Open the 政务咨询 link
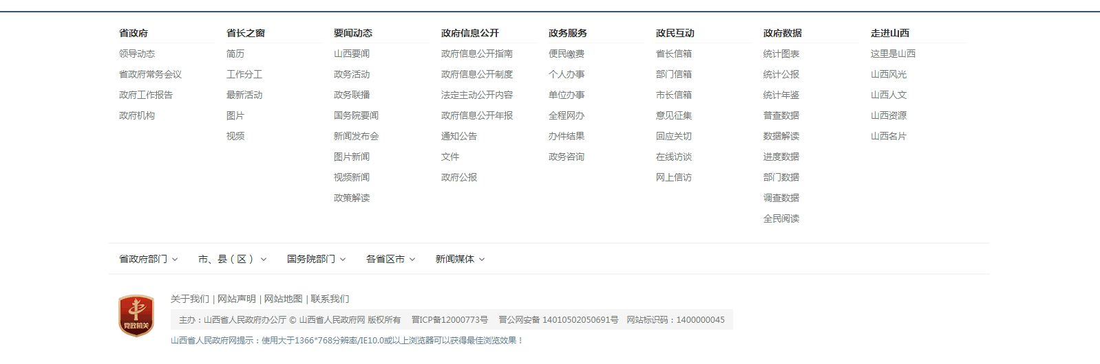 click(x=567, y=157)
